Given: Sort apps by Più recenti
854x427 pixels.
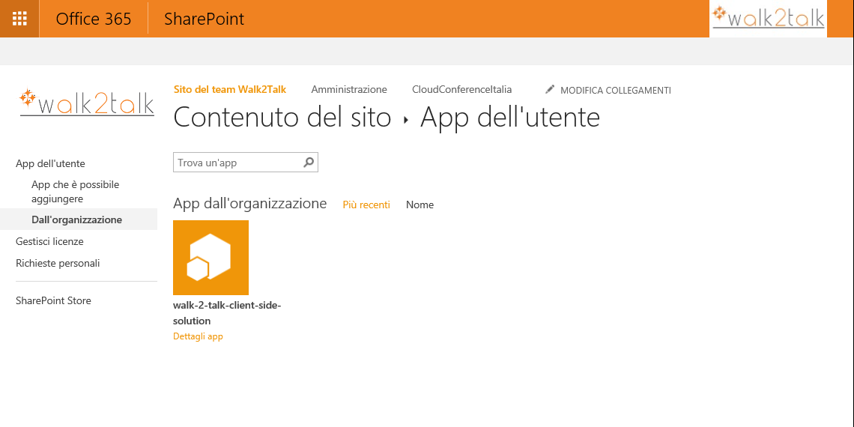Looking at the screenshot, I should tap(366, 205).
